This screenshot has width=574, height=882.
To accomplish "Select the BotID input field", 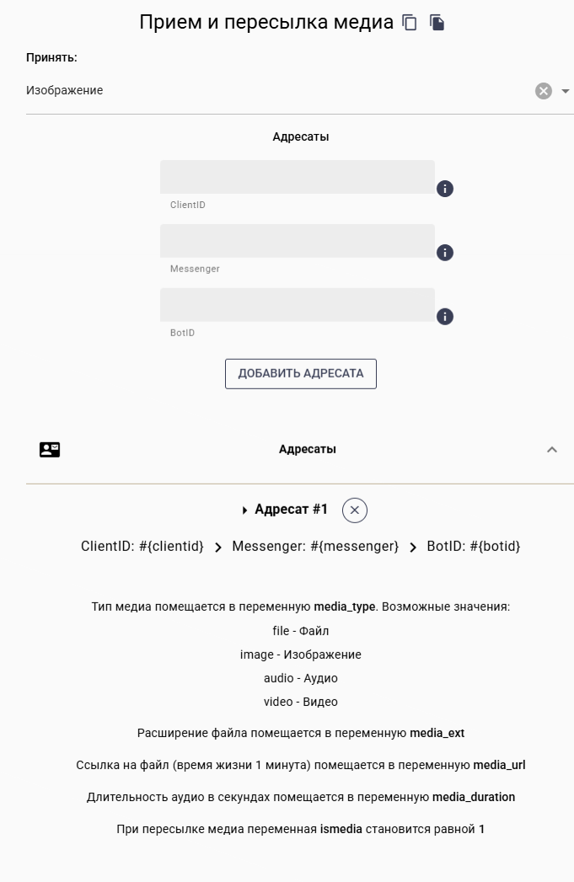I will tap(297, 305).
